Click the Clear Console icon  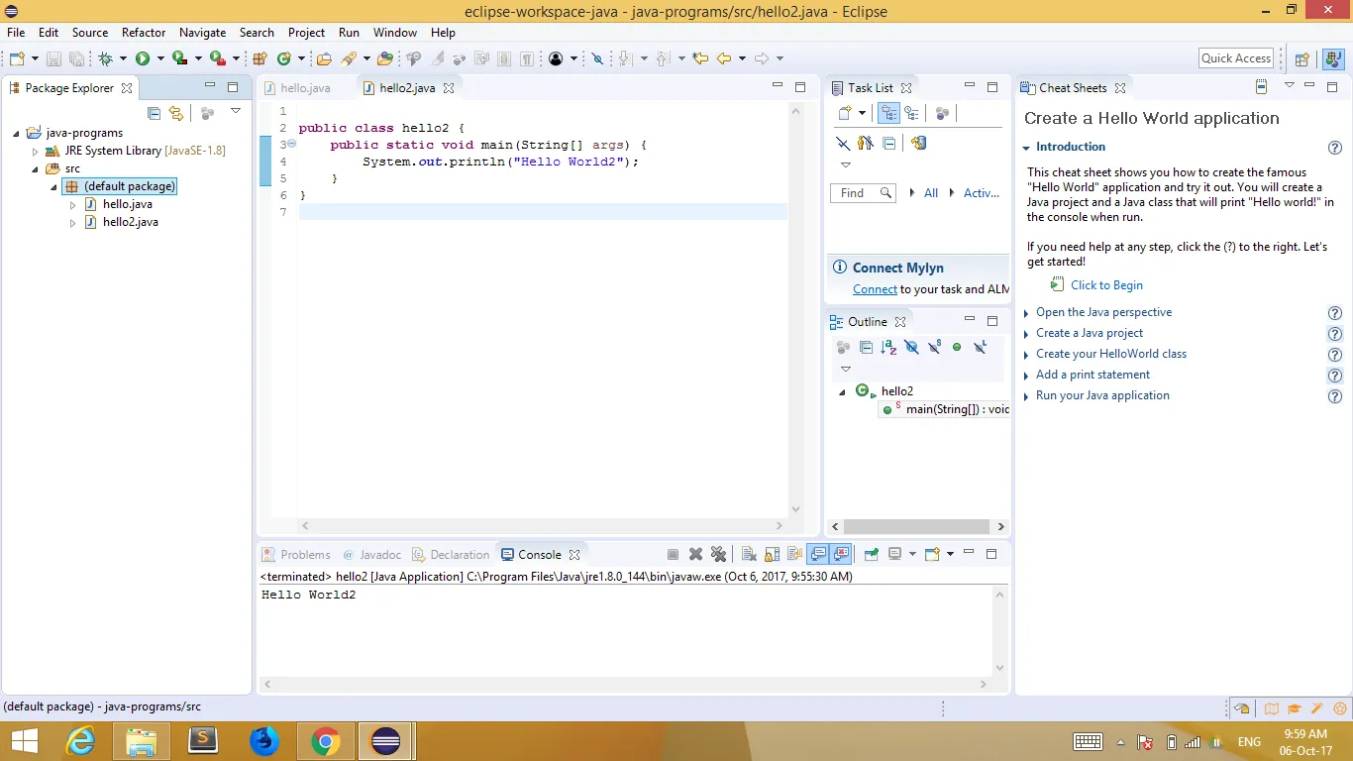click(749, 555)
